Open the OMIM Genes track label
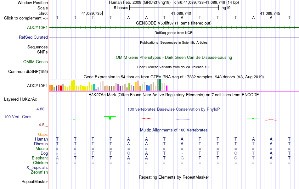 (35, 62)
